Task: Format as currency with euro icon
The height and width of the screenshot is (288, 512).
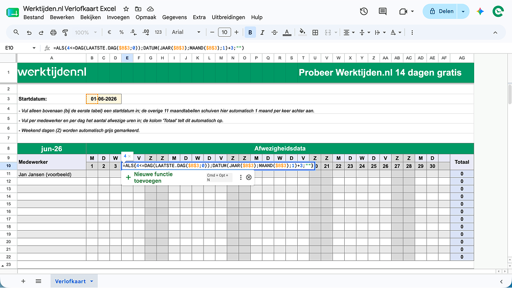Action: (109, 32)
